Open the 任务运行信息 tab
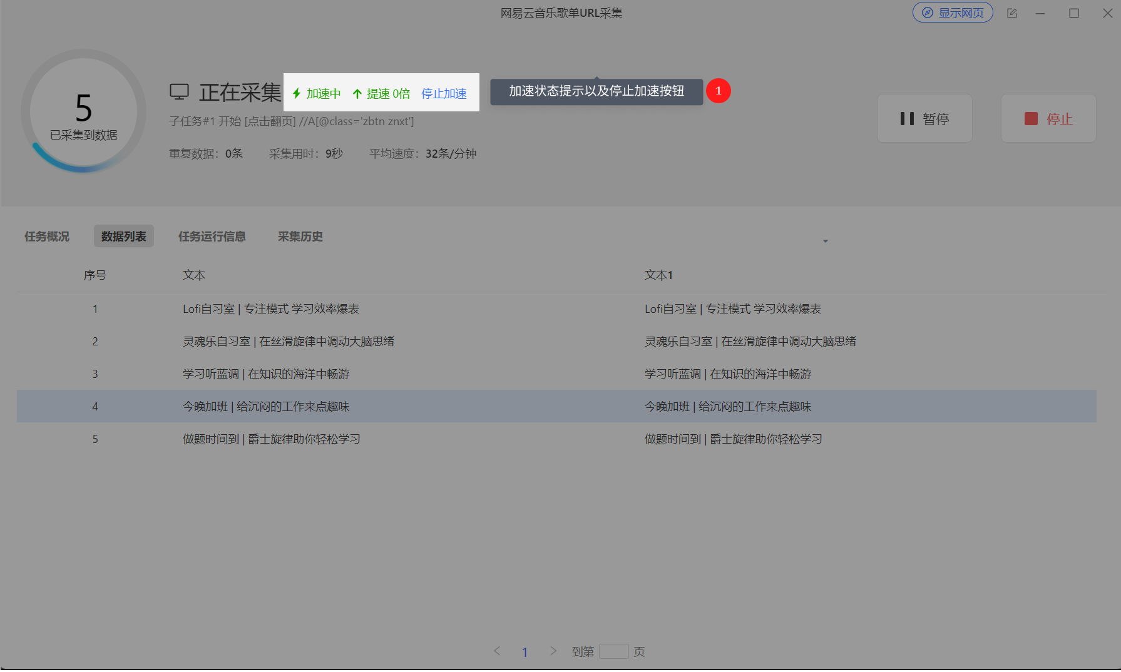This screenshot has height=672, width=1121. pyautogui.click(x=212, y=236)
